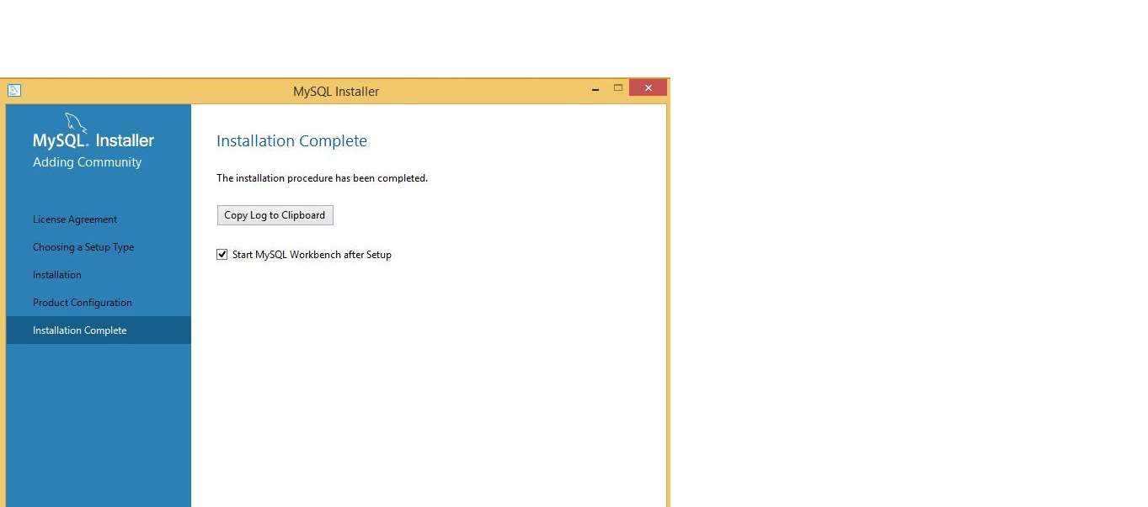Click the 'MySQL Installer' sidebar logo text
Image resolution: width=1148 pixels, height=507 pixels.
93,140
